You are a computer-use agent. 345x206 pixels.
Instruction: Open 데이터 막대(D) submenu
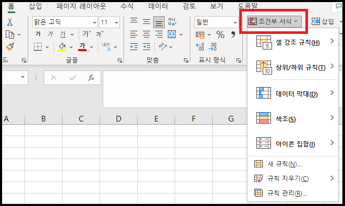(293, 93)
